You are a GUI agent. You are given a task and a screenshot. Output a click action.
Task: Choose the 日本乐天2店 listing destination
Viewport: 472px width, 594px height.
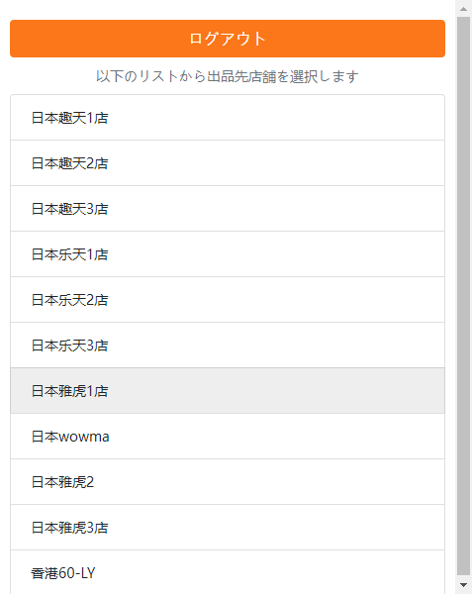tap(228, 300)
